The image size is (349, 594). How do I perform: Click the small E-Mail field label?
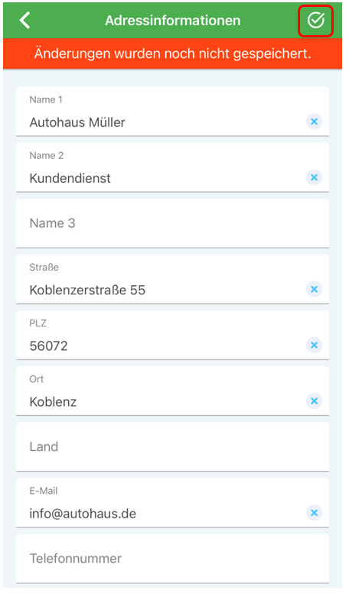click(x=44, y=491)
